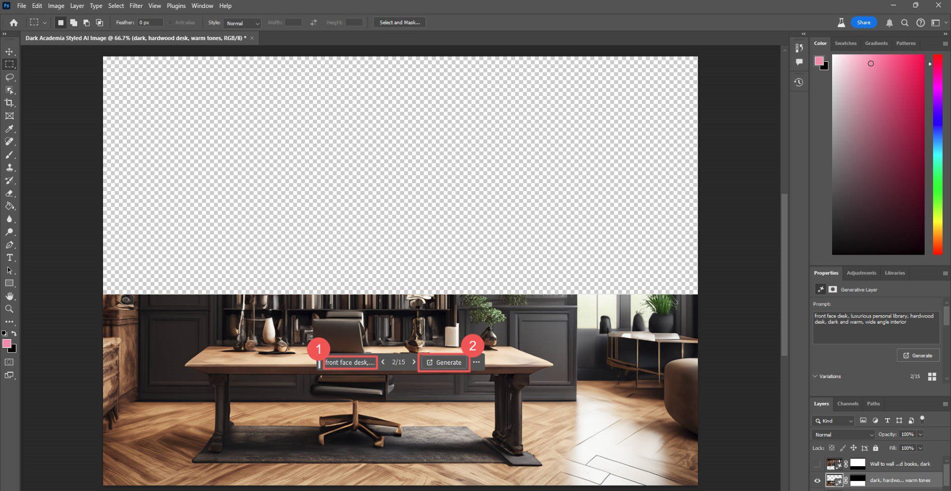The width and height of the screenshot is (951, 491).
Task: Collapse the Variations section in Properties
Action: coord(815,376)
